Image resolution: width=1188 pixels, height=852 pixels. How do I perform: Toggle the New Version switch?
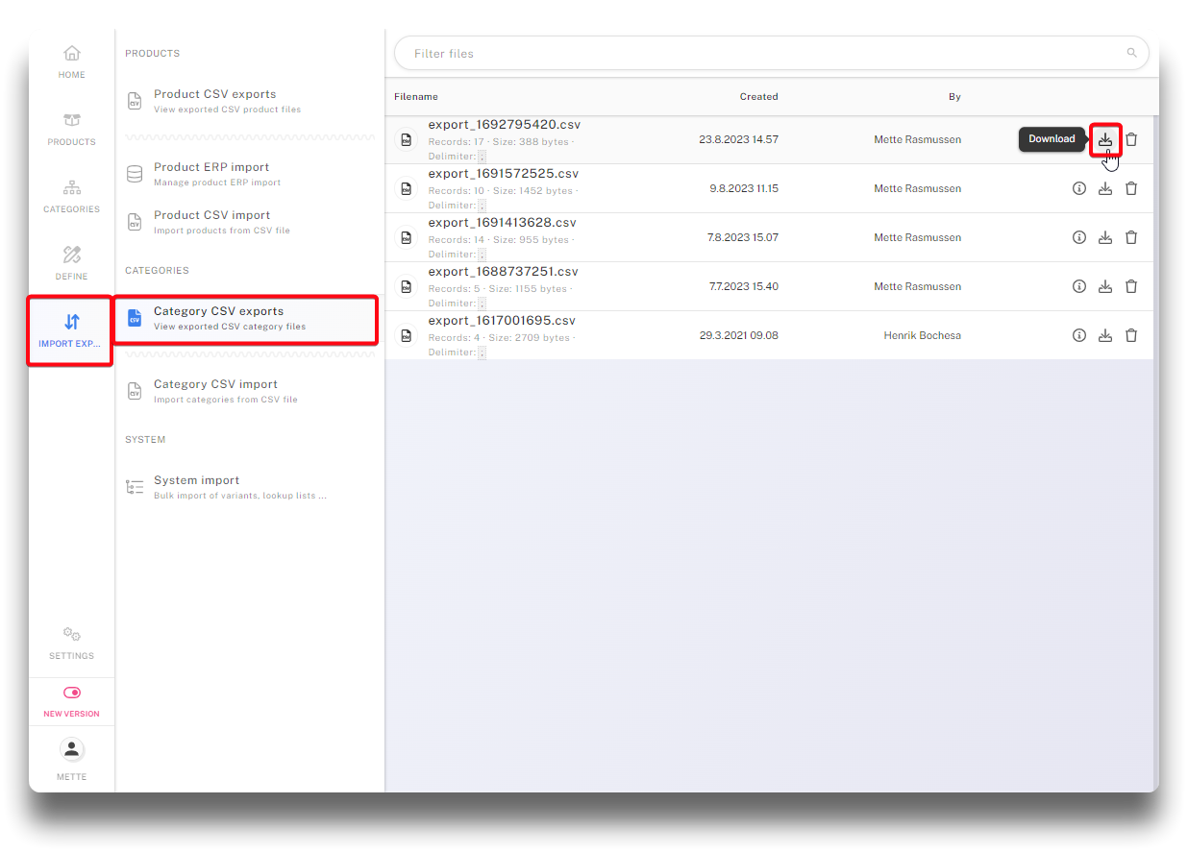(x=72, y=693)
